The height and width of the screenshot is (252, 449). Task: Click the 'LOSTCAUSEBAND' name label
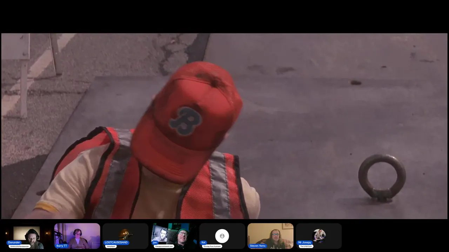pyautogui.click(x=116, y=243)
